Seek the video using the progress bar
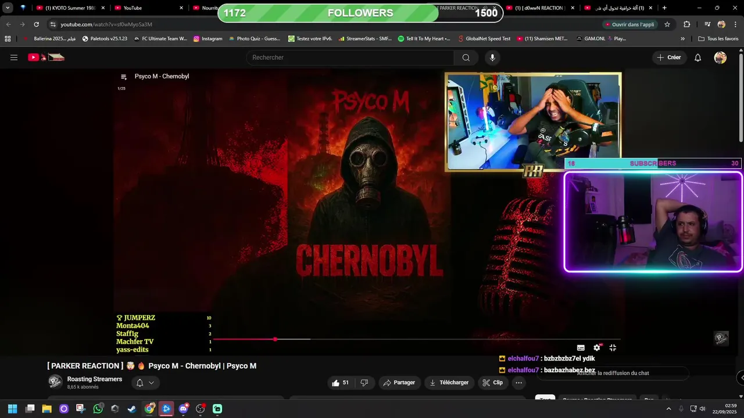The width and height of the screenshot is (744, 418). click(x=416, y=339)
